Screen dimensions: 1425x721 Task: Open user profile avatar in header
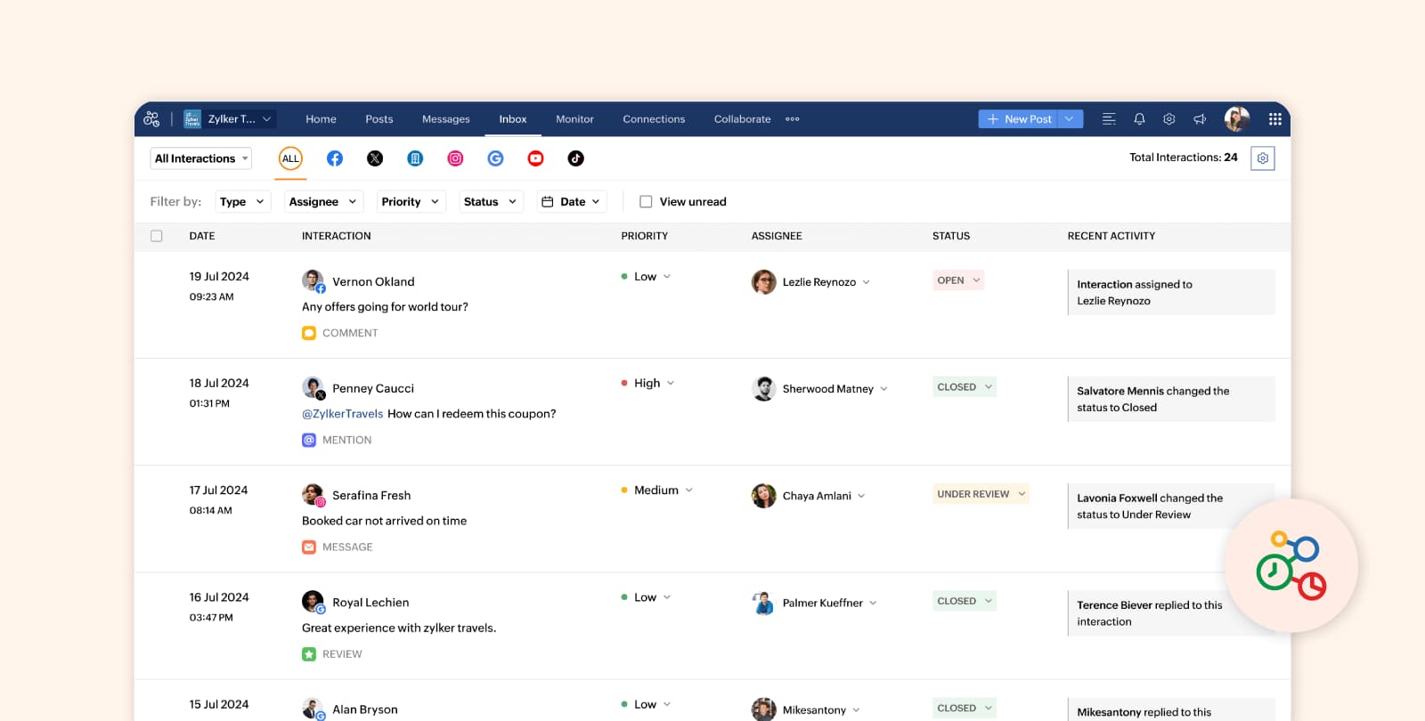[x=1237, y=118]
